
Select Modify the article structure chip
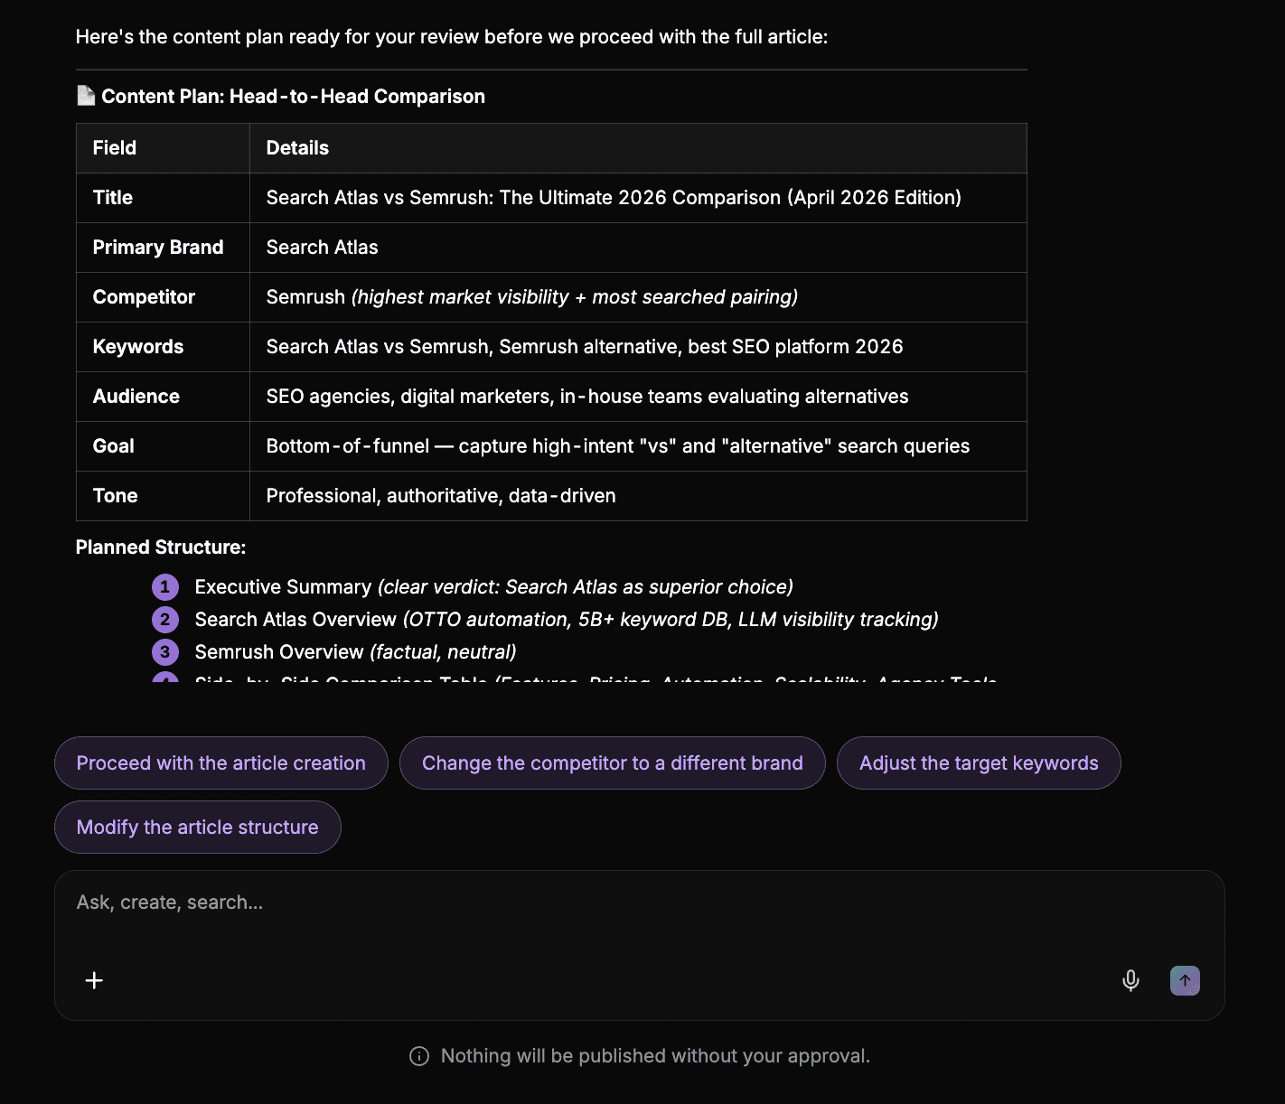198,828
